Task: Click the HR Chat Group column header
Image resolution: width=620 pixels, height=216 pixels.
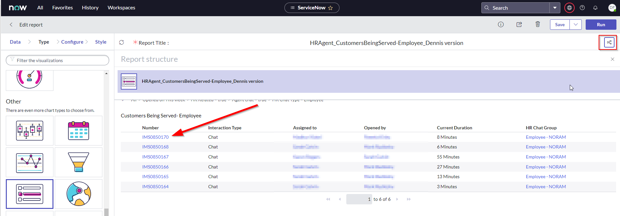Action: [x=541, y=128]
